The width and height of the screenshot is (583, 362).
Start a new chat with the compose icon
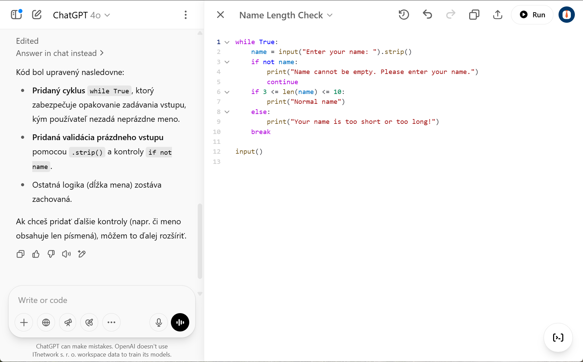coord(36,15)
